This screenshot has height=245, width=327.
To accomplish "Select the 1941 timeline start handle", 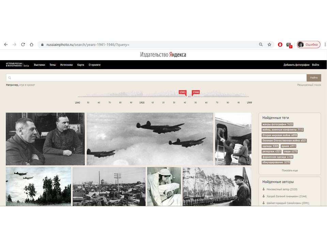I will pyautogui.click(x=183, y=93).
